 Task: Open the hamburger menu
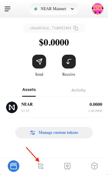coord(7,9)
